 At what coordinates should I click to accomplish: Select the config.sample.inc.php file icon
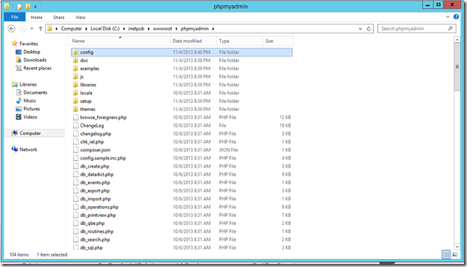(75, 158)
